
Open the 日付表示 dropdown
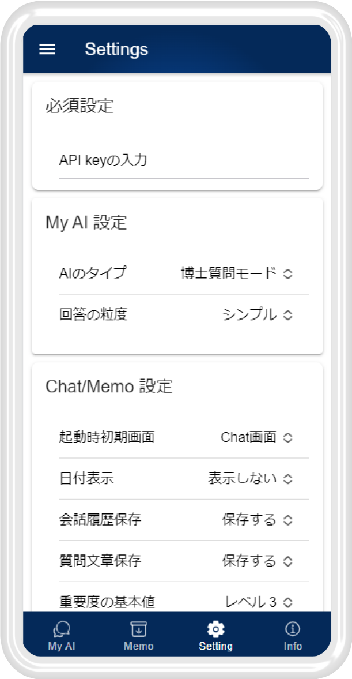(250, 478)
